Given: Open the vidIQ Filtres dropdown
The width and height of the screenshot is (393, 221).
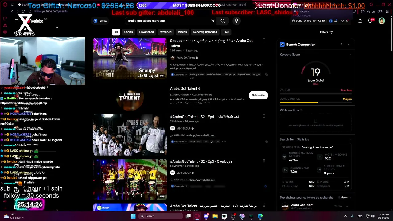Looking at the screenshot, I should click(100, 21).
